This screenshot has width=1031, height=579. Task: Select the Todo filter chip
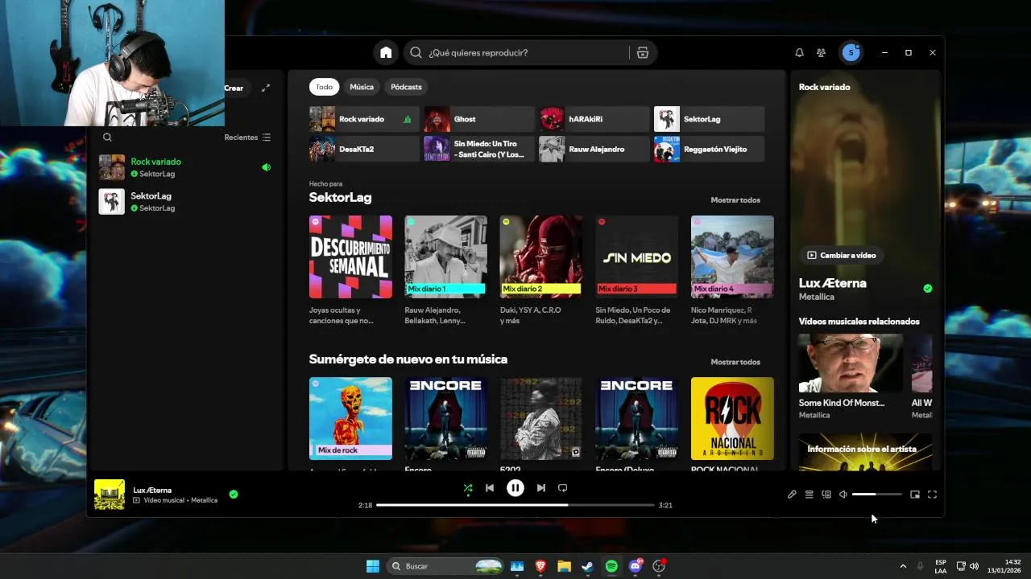pos(324,87)
